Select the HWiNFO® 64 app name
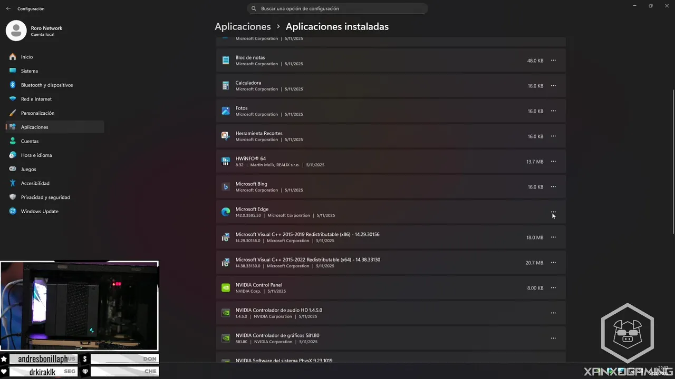The height and width of the screenshot is (379, 675). point(250,158)
